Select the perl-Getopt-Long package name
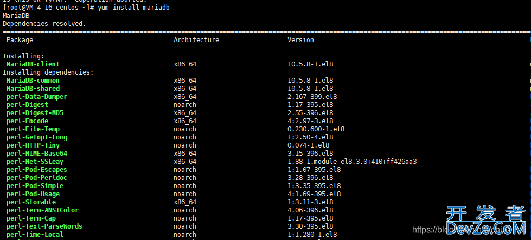 click(x=37, y=137)
